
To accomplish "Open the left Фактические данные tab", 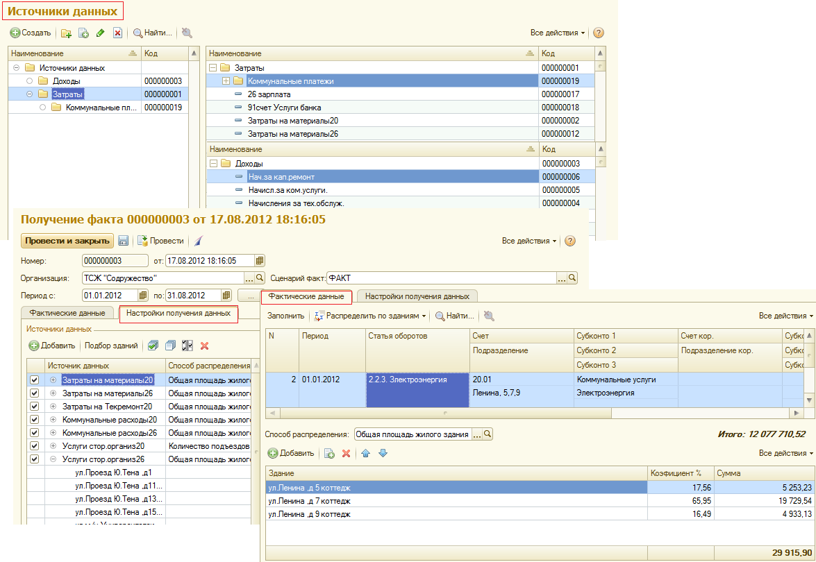I will point(67,313).
